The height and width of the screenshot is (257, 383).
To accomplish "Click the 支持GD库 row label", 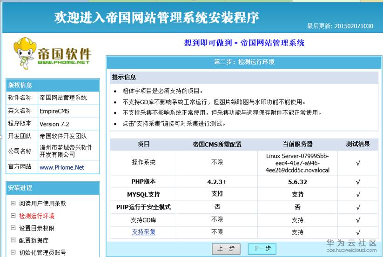I will click(144, 220).
